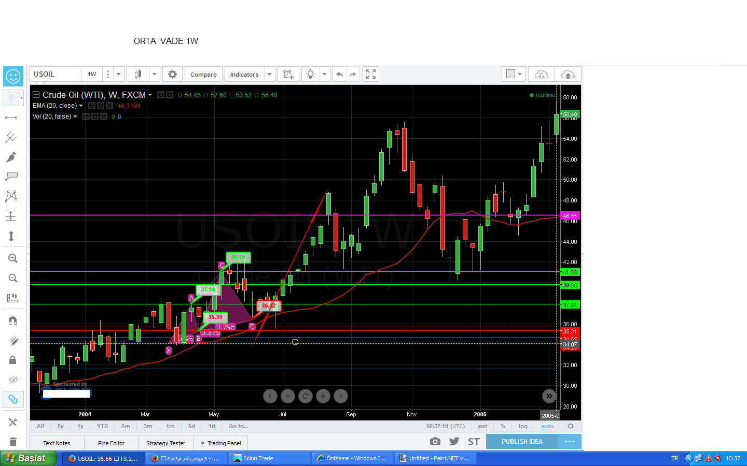Toggle stay in drawing mode pencil

tap(13, 340)
